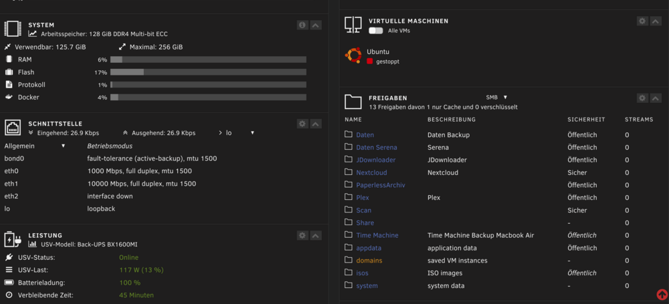Screen dimensions: 669x304
Task: Click the 117 W (13 %) value
Action: click(141, 270)
